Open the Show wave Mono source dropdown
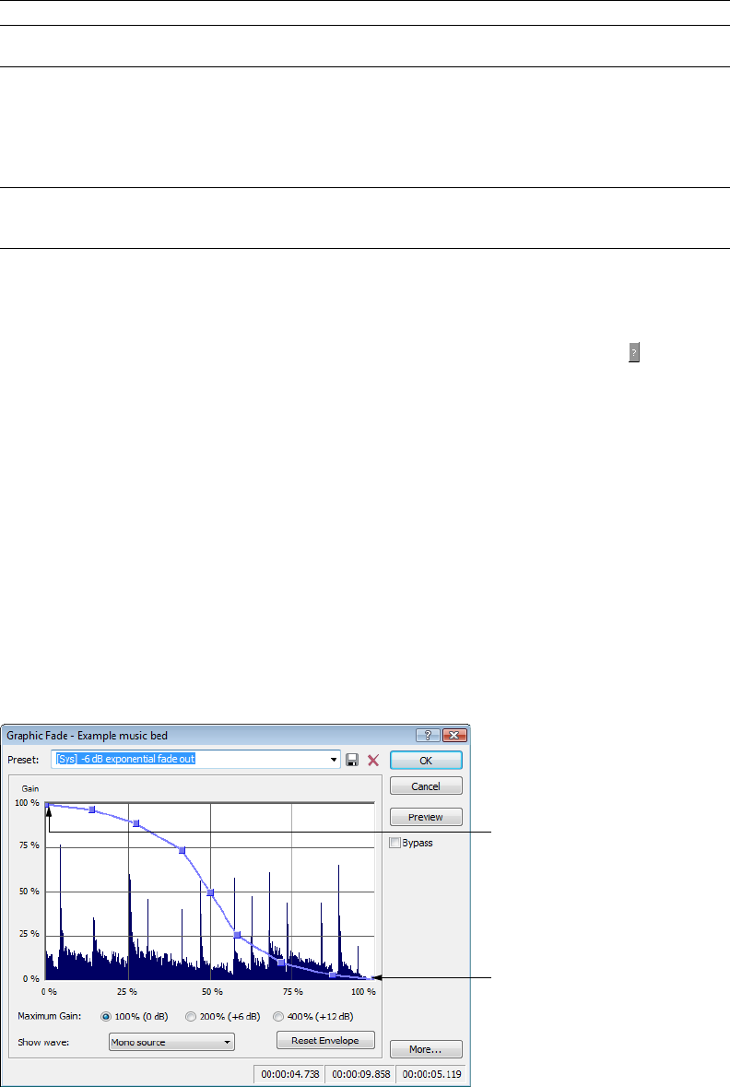The width and height of the screenshot is (730, 1087). (x=171, y=1042)
